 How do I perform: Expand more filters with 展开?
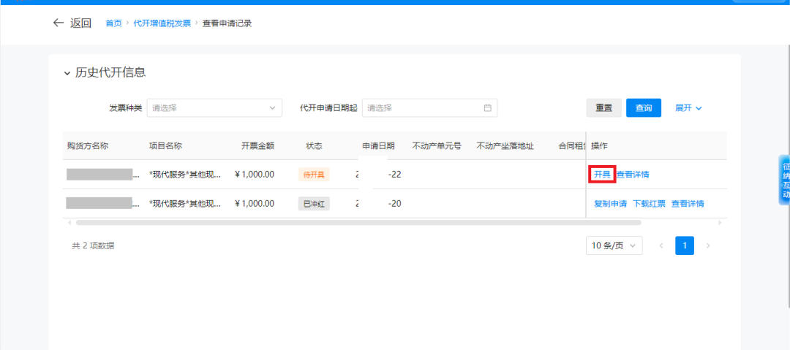pyautogui.click(x=688, y=107)
